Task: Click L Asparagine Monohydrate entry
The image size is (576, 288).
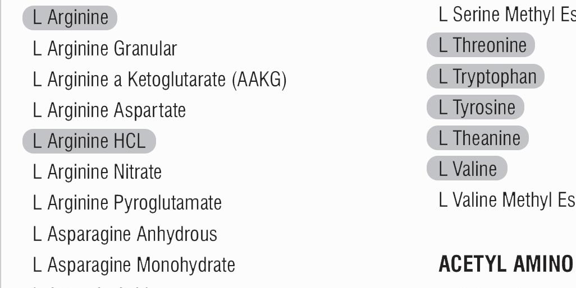Action: coord(134,264)
